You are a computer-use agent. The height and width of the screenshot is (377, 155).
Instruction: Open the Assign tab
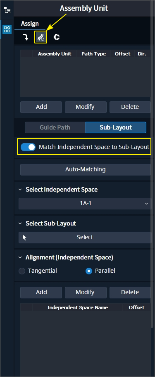pos(30,24)
